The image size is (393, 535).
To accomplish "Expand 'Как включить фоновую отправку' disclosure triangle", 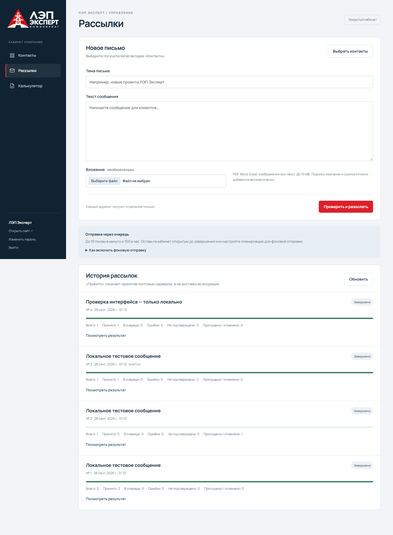I will (x=87, y=250).
